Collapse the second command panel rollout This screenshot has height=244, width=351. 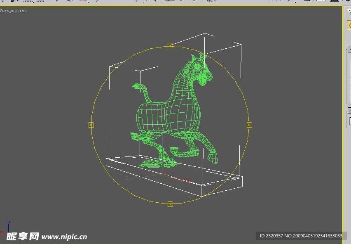[x=348, y=111]
